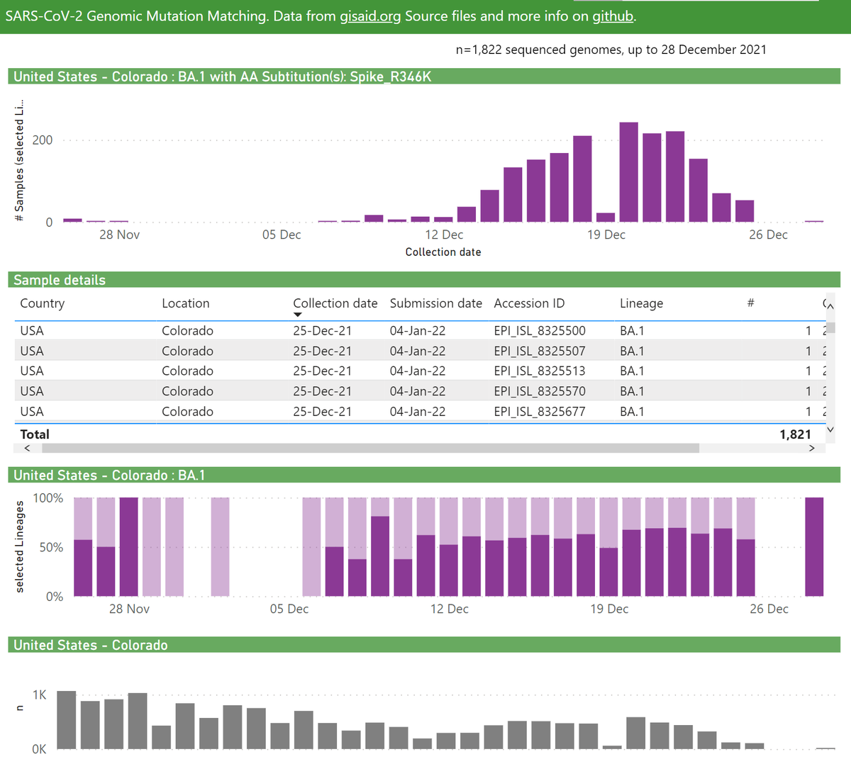Click Colorado in the EPI_ISL_8325500 row
851x781 pixels.
pos(187,331)
